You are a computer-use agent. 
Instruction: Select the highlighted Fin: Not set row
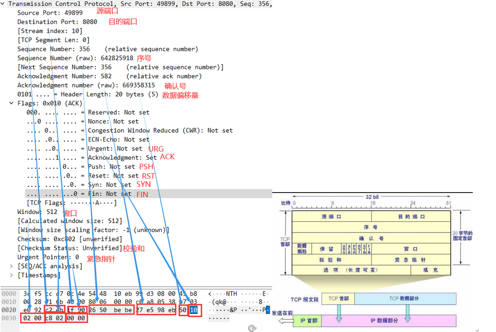149,194
